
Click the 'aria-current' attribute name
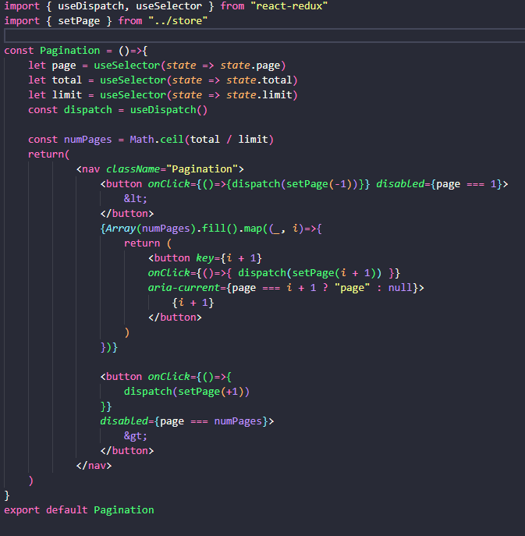point(184,288)
